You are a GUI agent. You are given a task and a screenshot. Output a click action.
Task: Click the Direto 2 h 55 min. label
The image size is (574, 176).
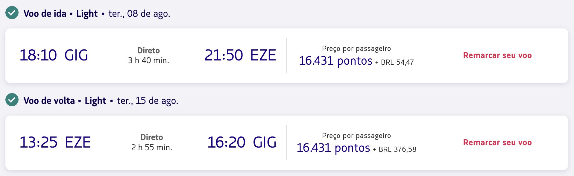[152, 142]
